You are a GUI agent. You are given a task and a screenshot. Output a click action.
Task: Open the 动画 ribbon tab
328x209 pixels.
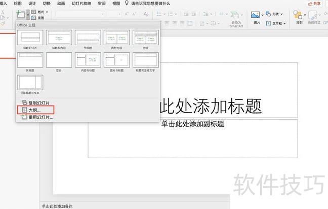[61, 4]
